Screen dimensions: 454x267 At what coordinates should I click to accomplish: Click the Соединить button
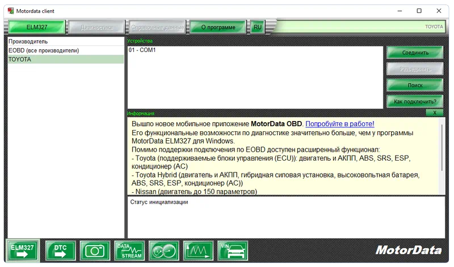[415, 53]
